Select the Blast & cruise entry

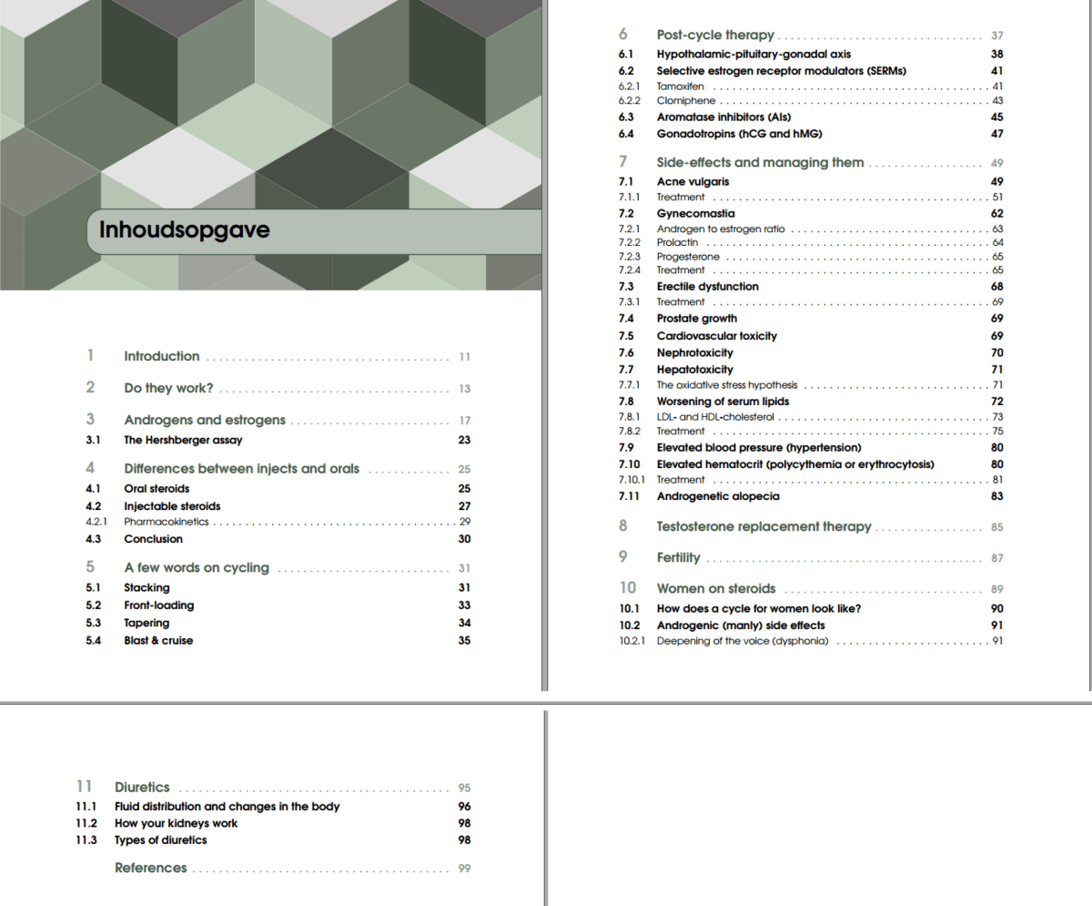tap(158, 640)
